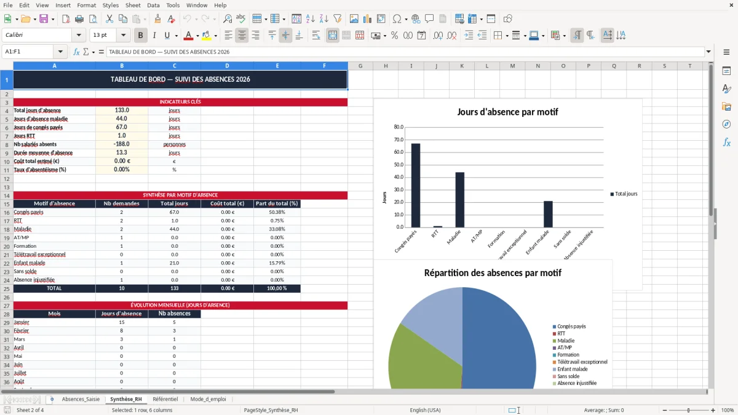
Task: Open Find & Replace icon
Action: [x=228, y=19]
